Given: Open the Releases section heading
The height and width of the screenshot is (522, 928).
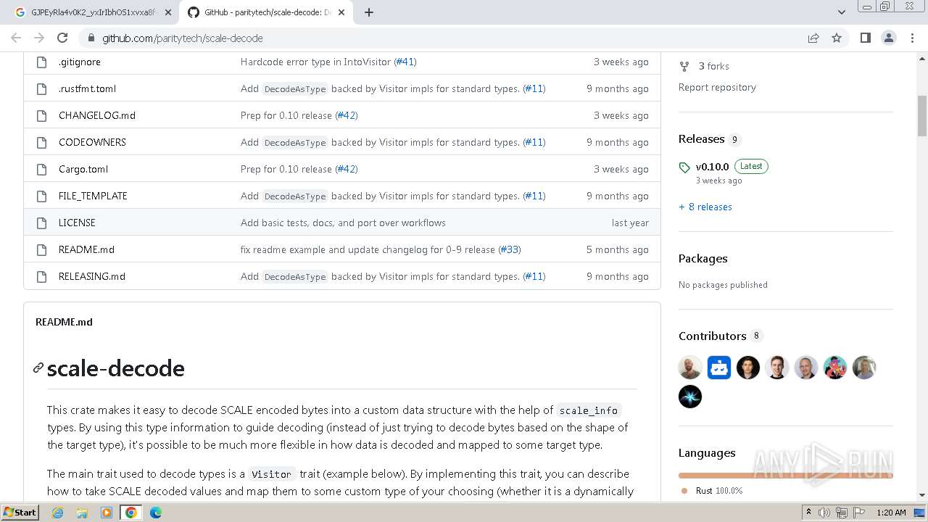Looking at the screenshot, I should pyautogui.click(x=702, y=138).
